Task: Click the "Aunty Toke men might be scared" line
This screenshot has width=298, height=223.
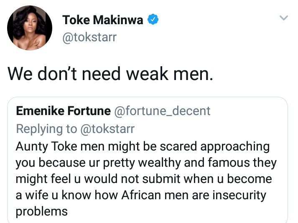Action: tap(142, 146)
